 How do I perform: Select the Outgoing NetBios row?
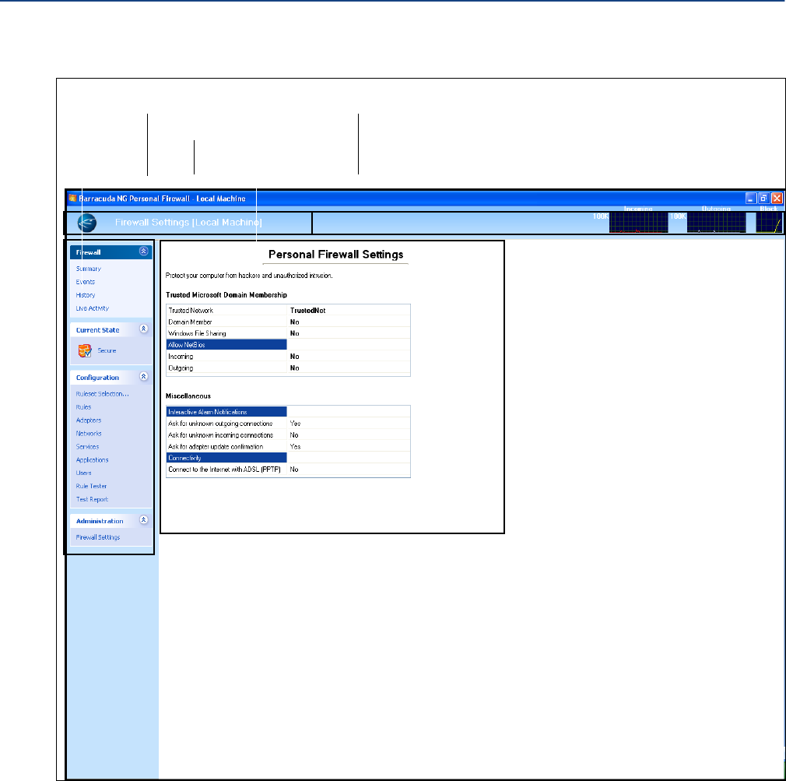click(288, 368)
